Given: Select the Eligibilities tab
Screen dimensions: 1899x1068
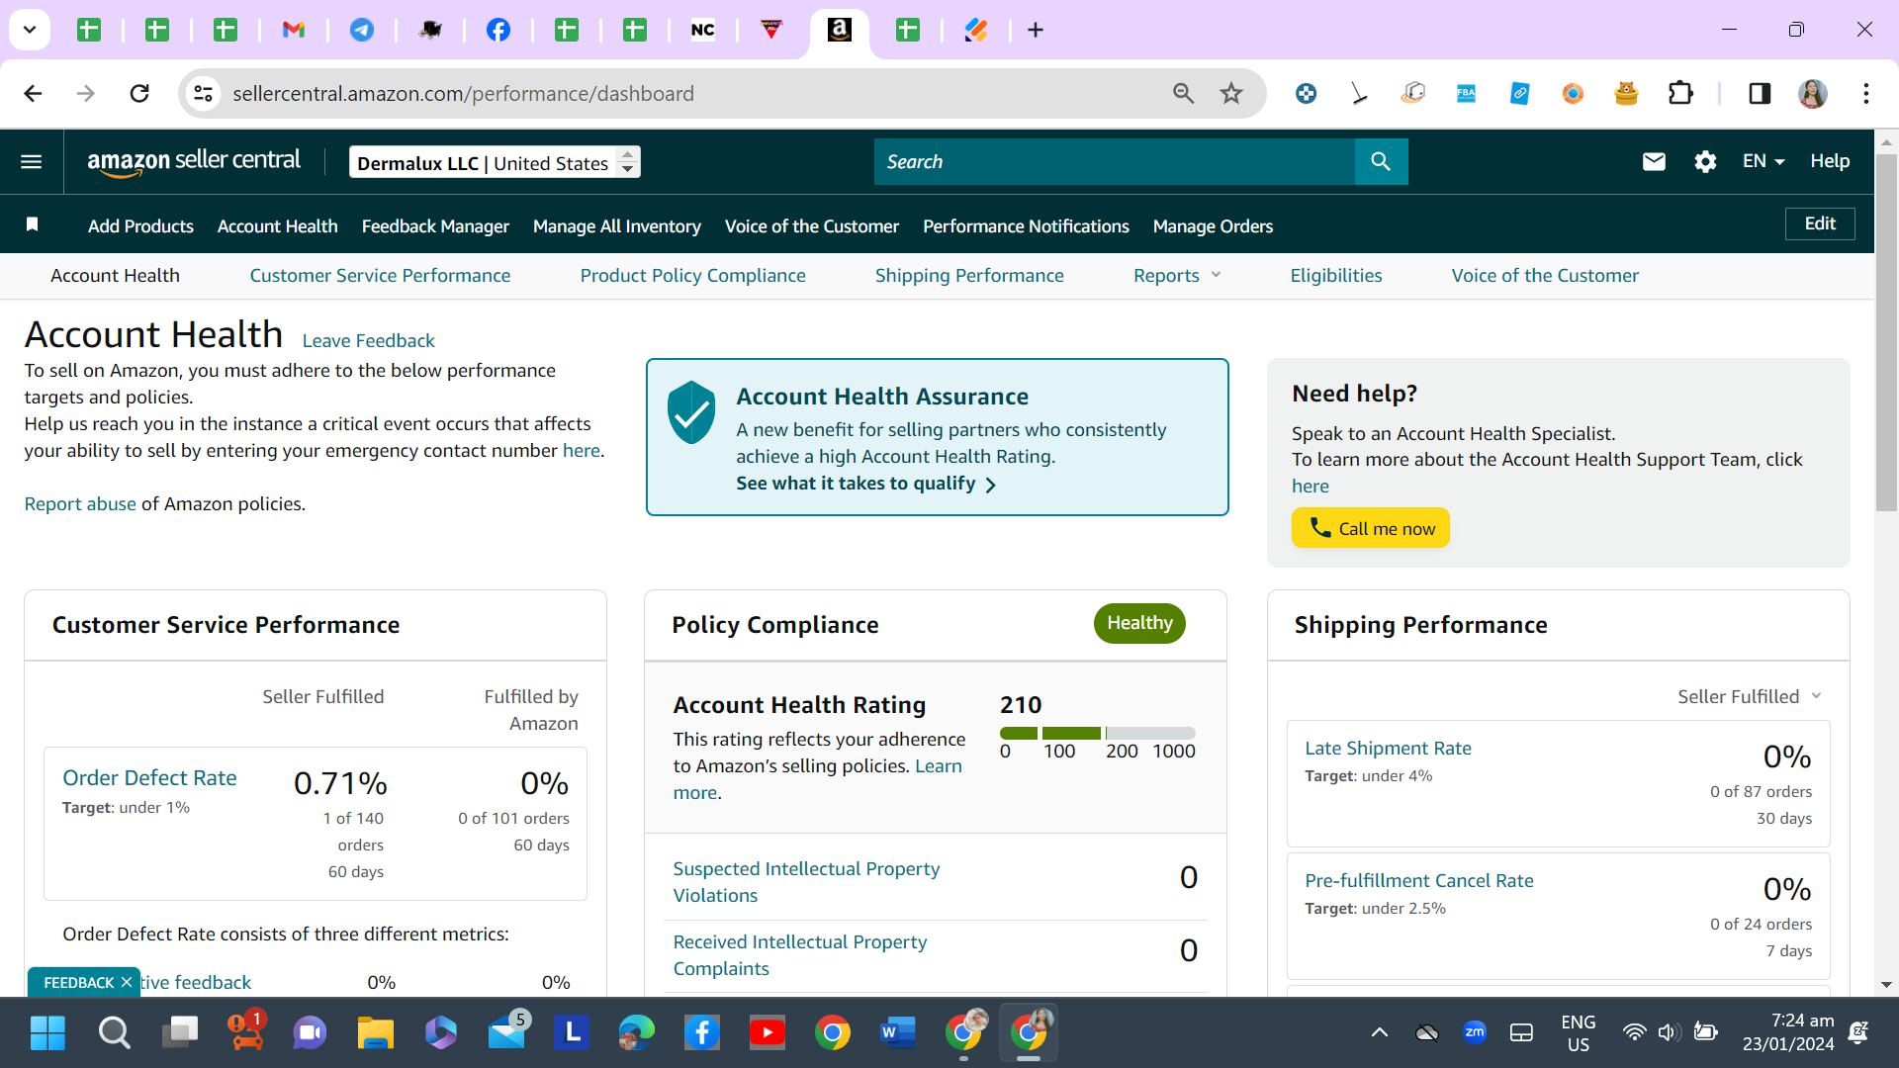Looking at the screenshot, I should (x=1336, y=276).
